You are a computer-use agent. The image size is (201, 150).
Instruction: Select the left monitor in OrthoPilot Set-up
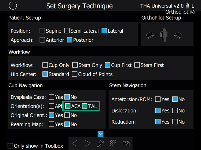[x=150, y=35]
